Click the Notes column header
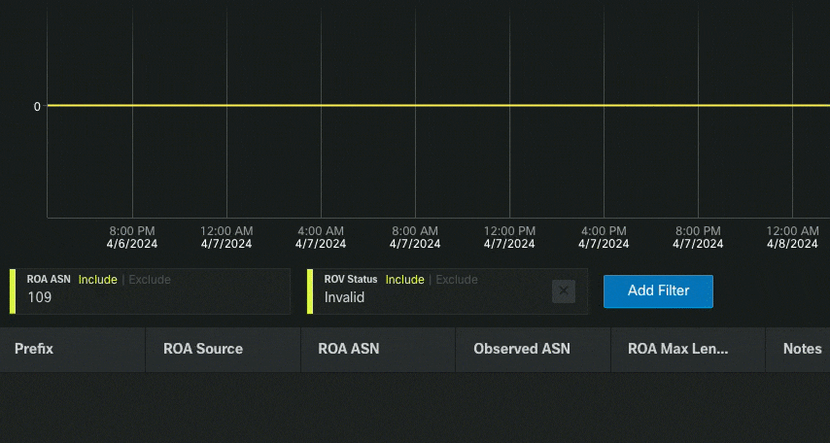The height and width of the screenshot is (443, 830). (x=802, y=349)
